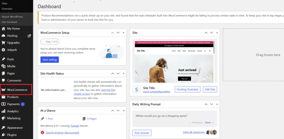The height and width of the screenshot is (139, 284).
Task: Click the My Home house icon
Action: point(3,29)
